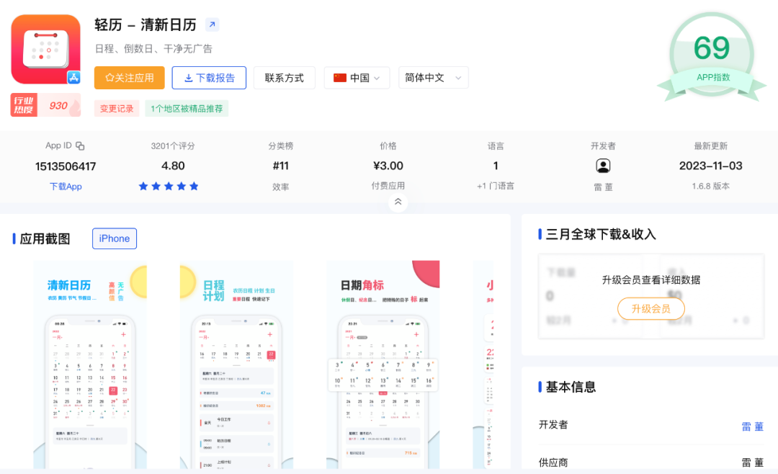Image resolution: width=778 pixels, height=474 pixels.
Task: Open 联系方式 button
Action: point(285,78)
